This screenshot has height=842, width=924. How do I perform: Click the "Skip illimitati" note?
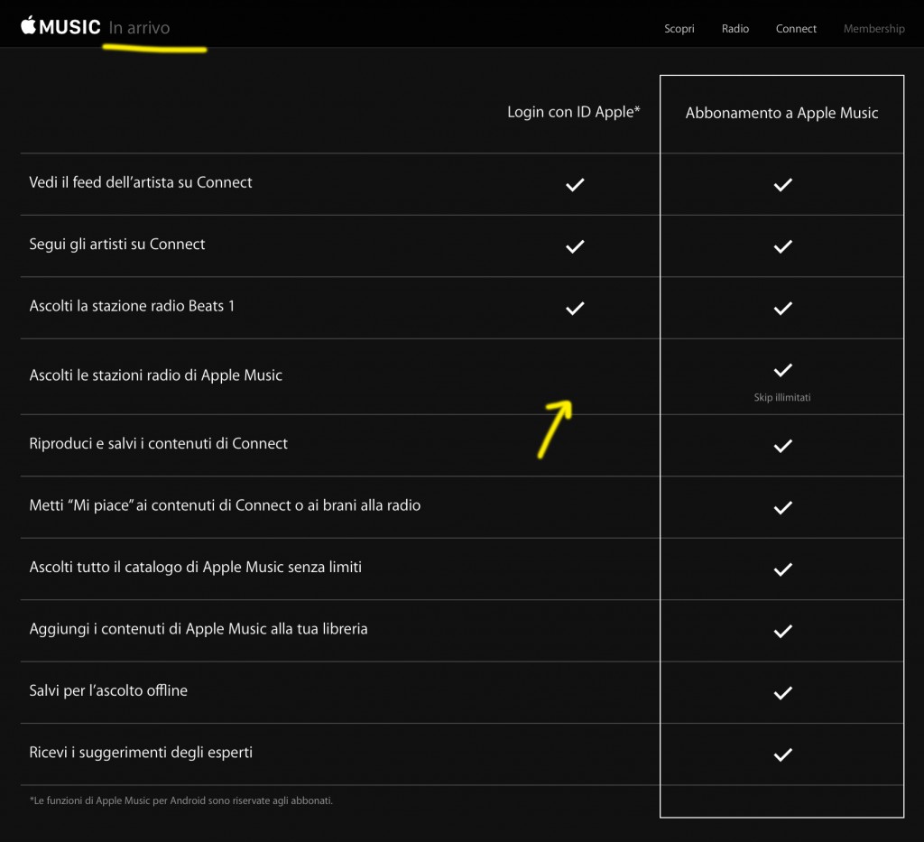782,397
